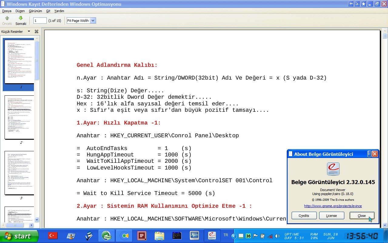Viewport: 388px width, 243px height.
Task: Close the About dialog with the X
Action: 375,154
